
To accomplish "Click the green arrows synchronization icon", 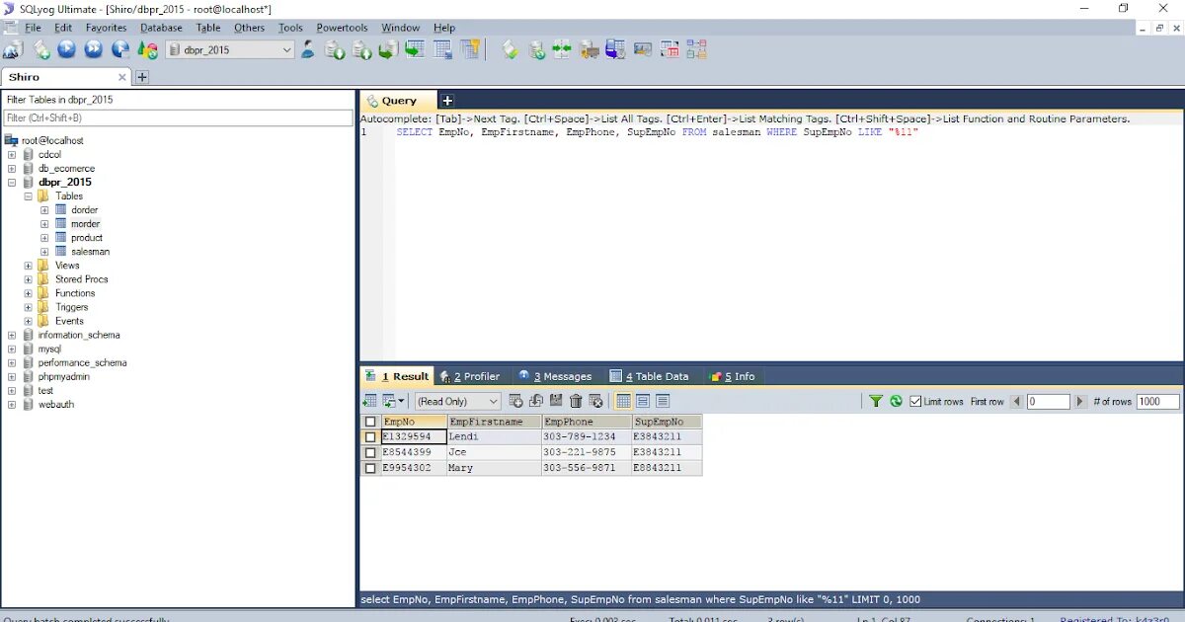I will (562, 49).
